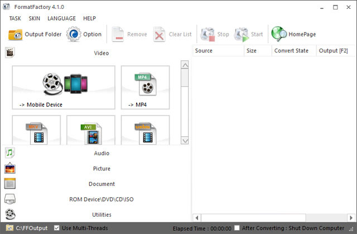Click the Picture category icon
357x234 pixels.
coord(10,169)
